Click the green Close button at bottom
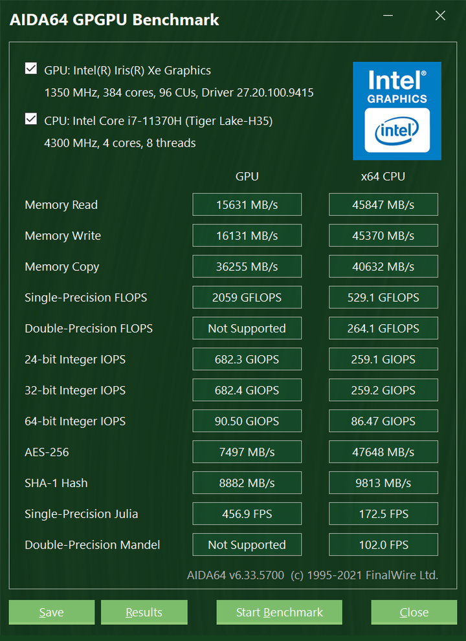The width and height of the screenshot is (466, 641). (414, 612)
